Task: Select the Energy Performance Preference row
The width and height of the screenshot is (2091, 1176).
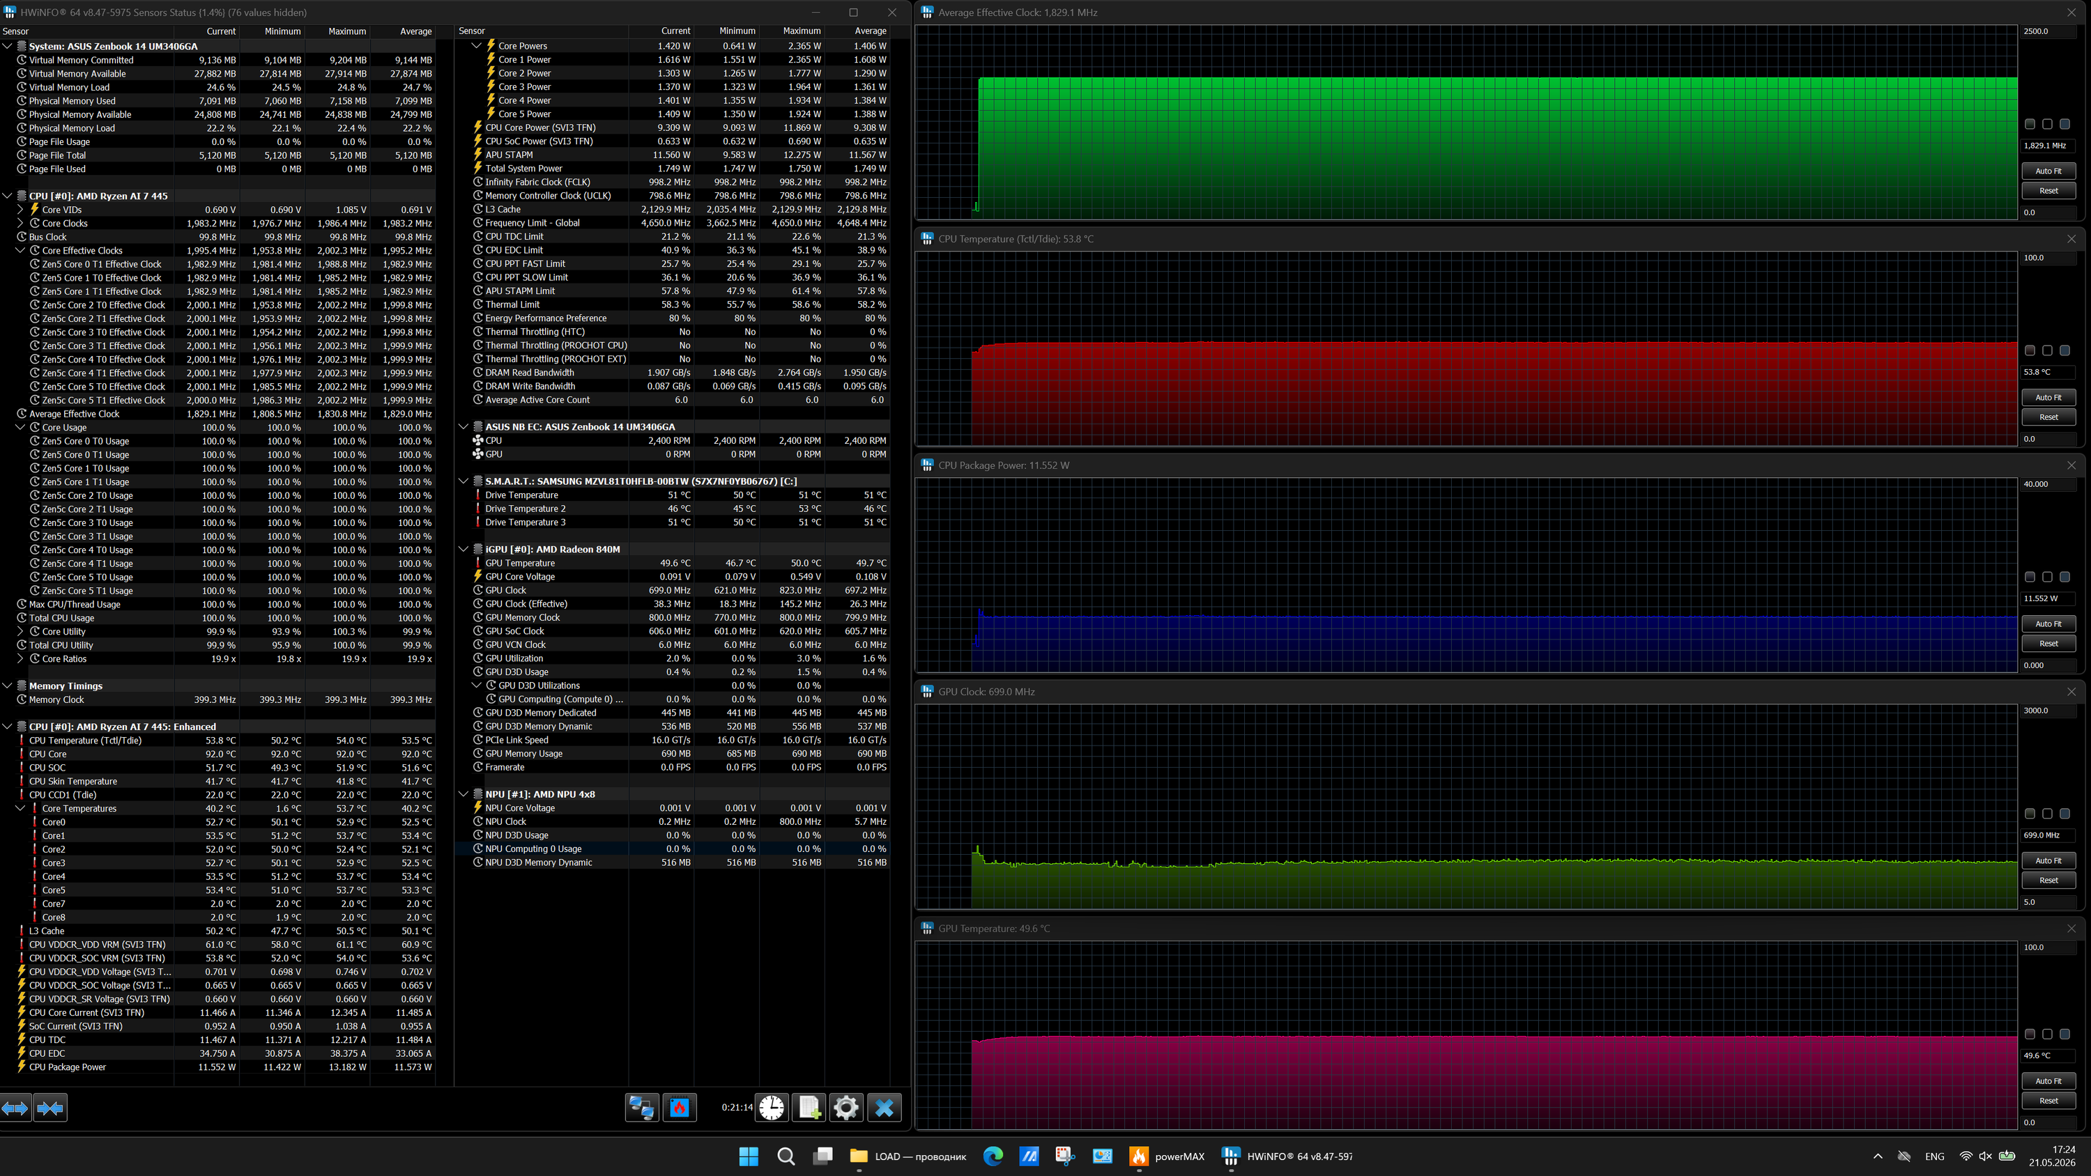Action: pyautogui.click(x=673, y=318)
